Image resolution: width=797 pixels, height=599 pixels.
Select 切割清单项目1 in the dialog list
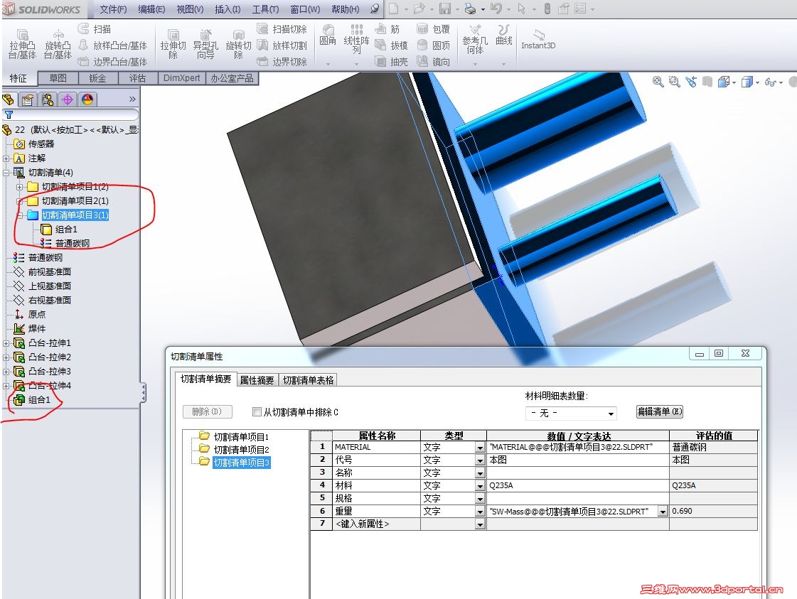tap(241, 437)
